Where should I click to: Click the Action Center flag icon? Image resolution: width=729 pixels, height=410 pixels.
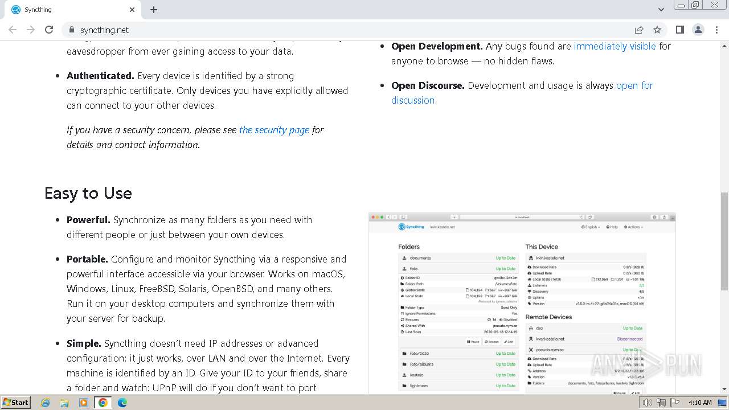[x=674, y=403]
